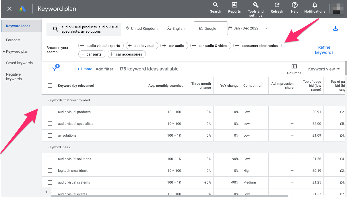347x197 pixels.
Task: Change the United Kingdom location
Action: pos(142,28)
